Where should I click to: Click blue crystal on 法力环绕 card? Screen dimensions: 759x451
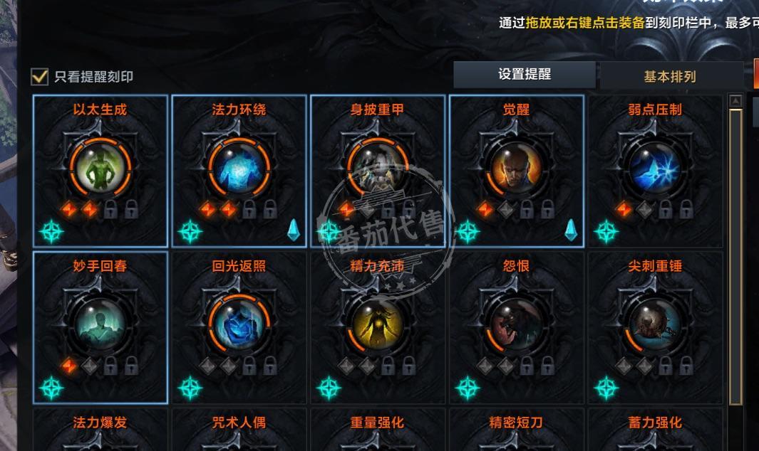(x=294, y=230)
